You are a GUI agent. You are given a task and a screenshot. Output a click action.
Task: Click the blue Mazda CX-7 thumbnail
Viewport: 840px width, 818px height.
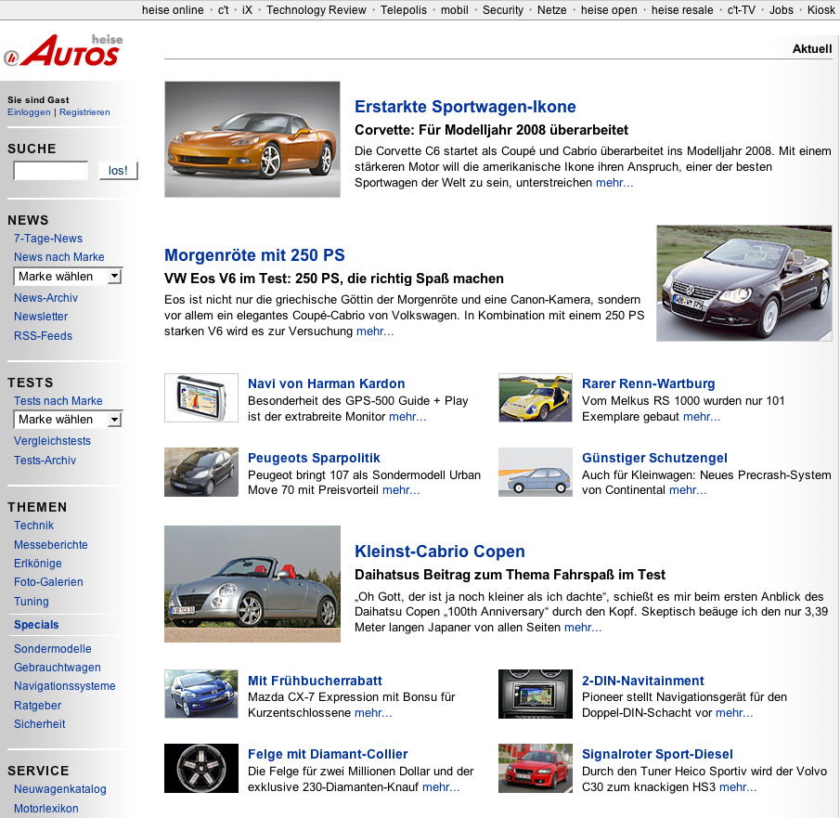point(201,695)
